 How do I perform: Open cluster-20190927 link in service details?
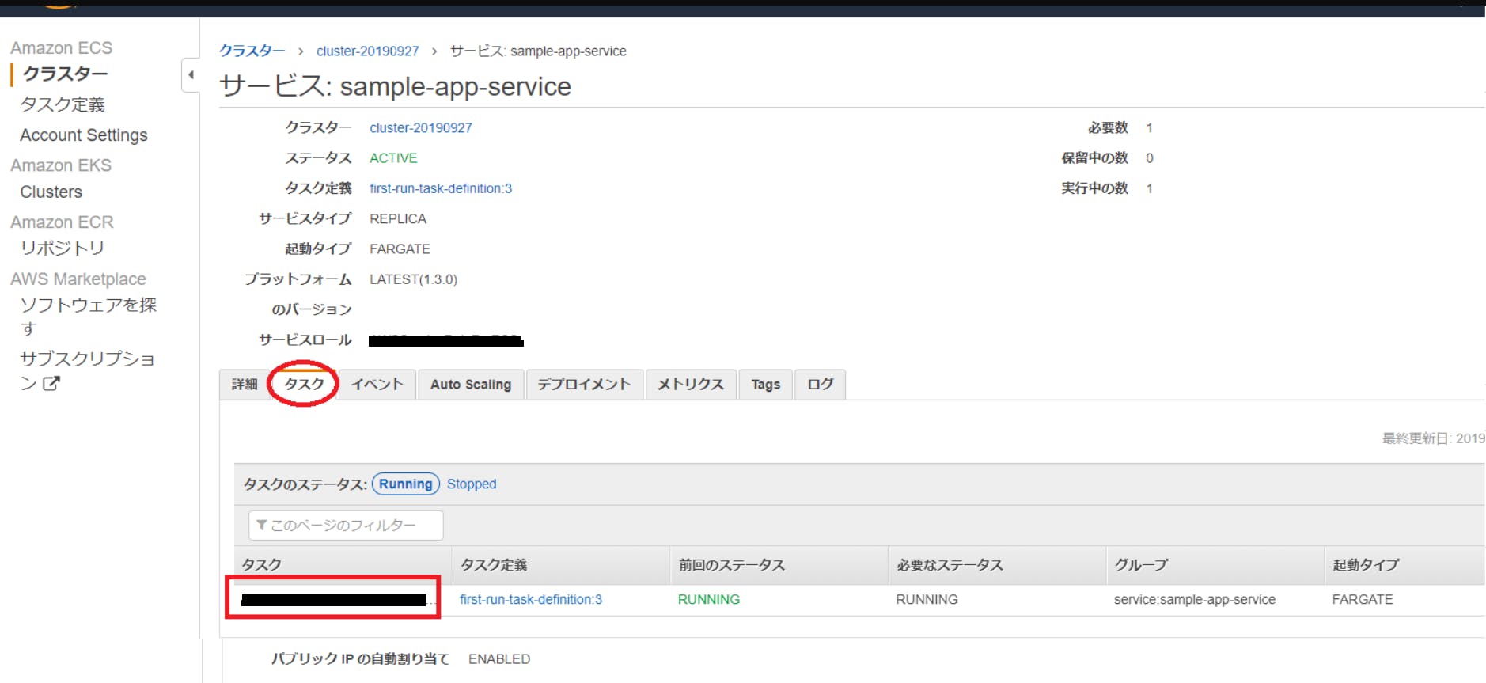click(x=420, y=127)
